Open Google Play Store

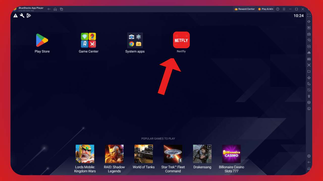42,40
